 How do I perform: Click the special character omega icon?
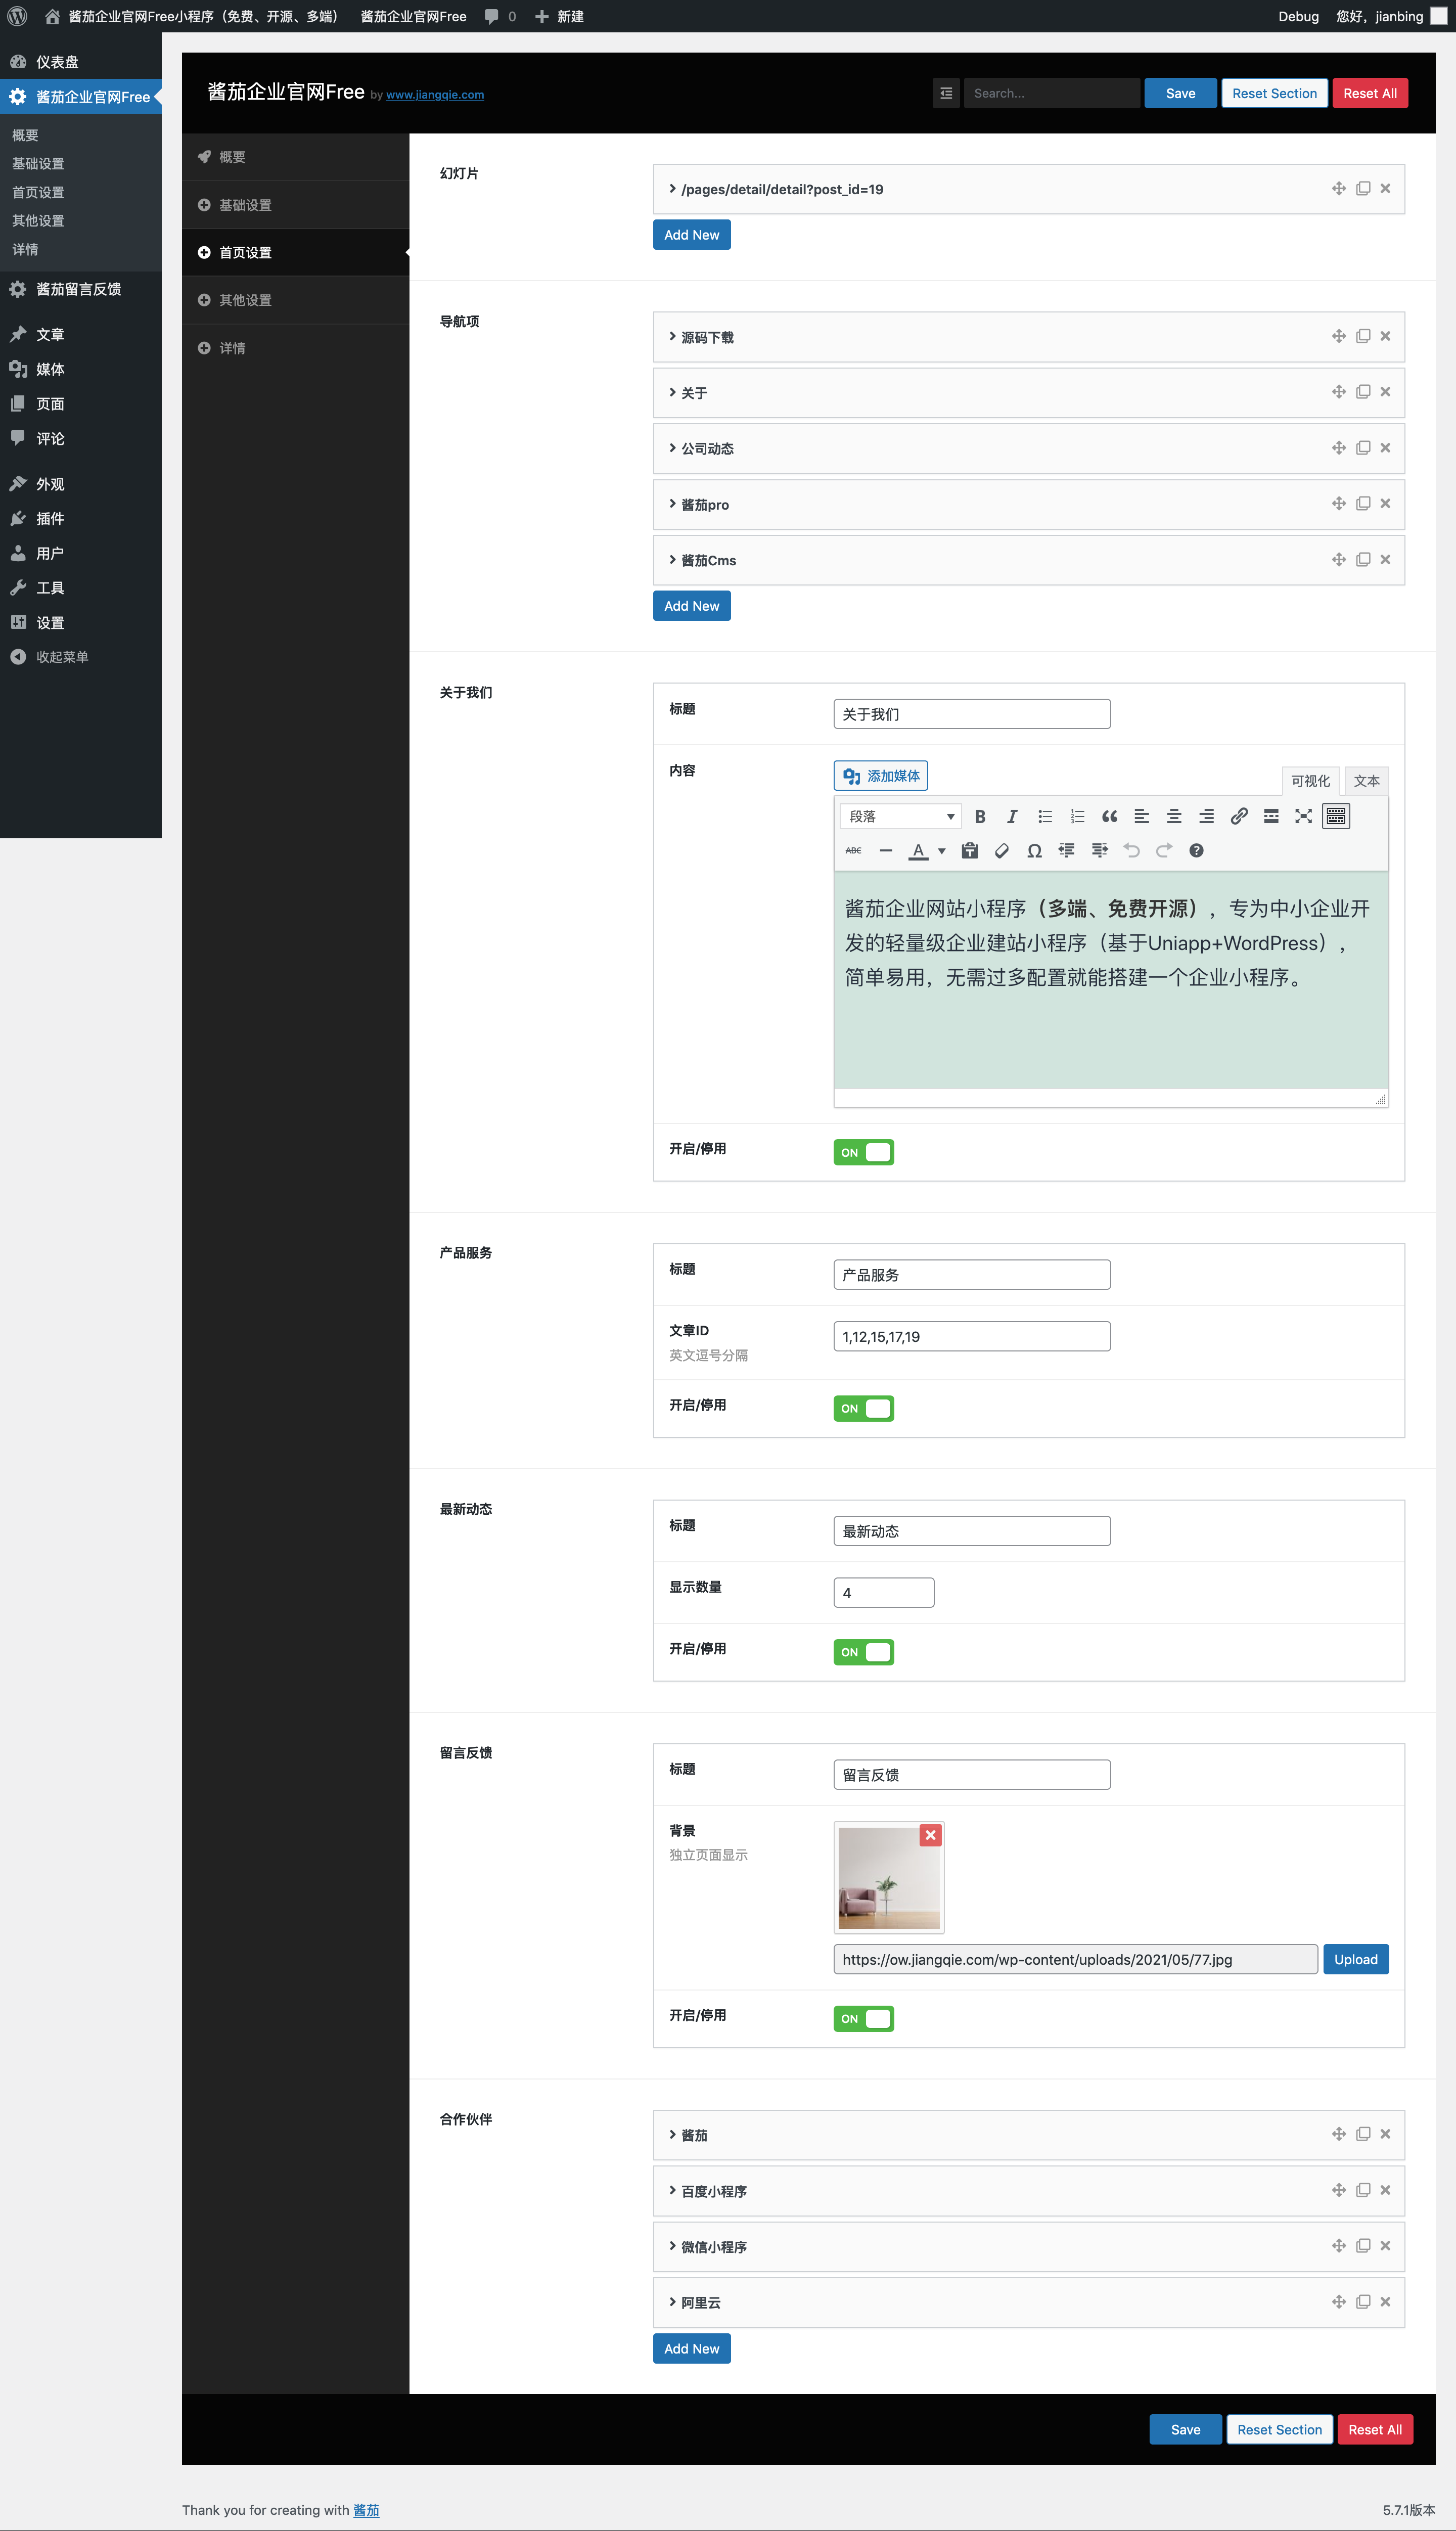coord(1034,850)
